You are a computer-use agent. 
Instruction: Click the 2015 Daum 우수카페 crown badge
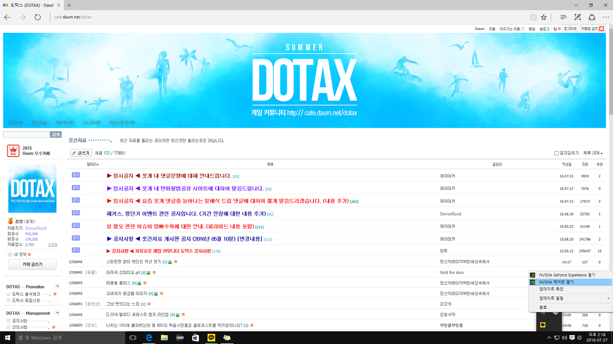(13, 150)
